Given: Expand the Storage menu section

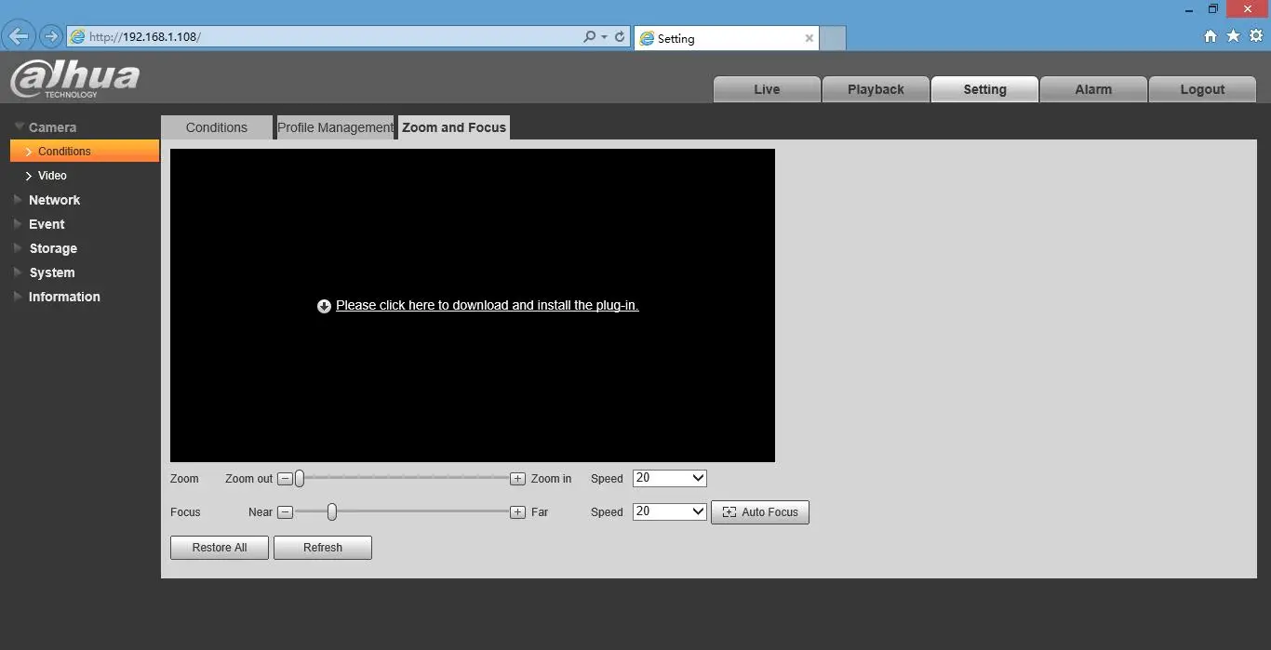Looking at the screenshot, I should pos(53,248).
